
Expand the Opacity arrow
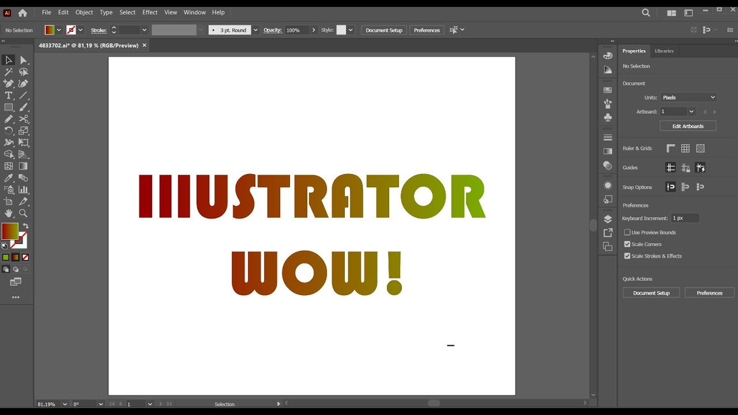pyautogui.click(x=314, y=30)
